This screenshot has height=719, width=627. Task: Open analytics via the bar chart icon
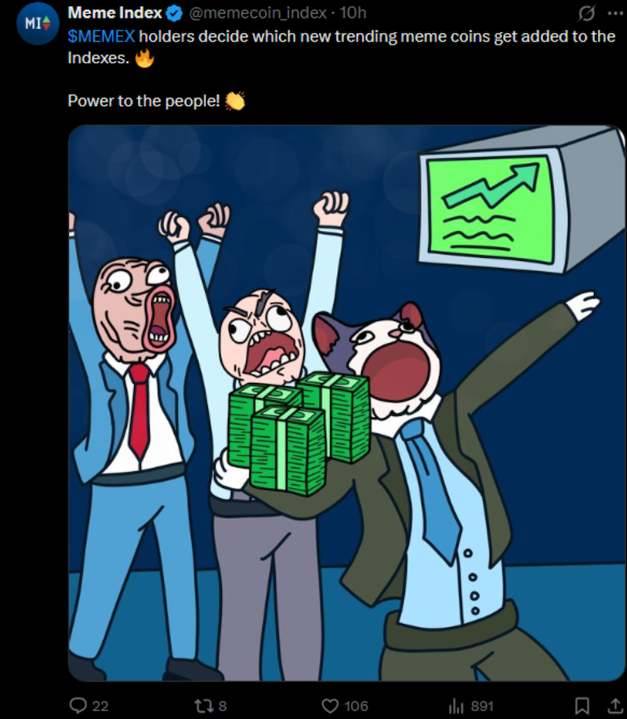pyautogui.click(x=456, y=705)
